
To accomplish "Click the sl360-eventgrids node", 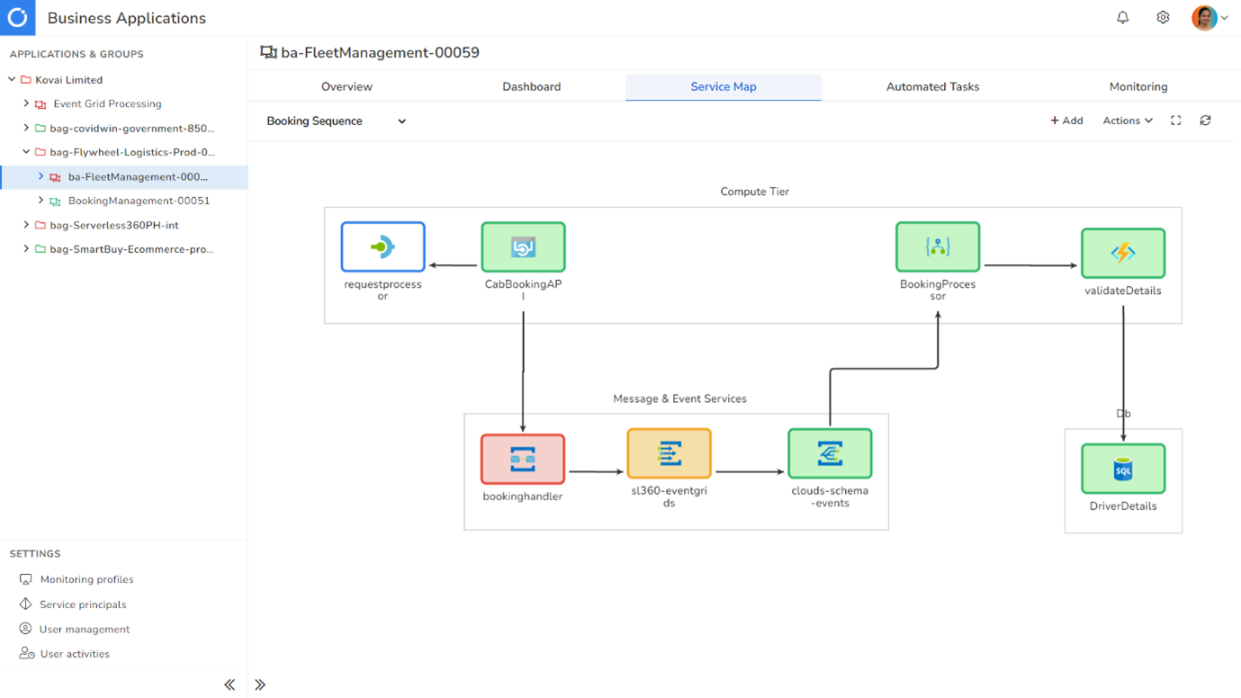I will click(669, 453).
